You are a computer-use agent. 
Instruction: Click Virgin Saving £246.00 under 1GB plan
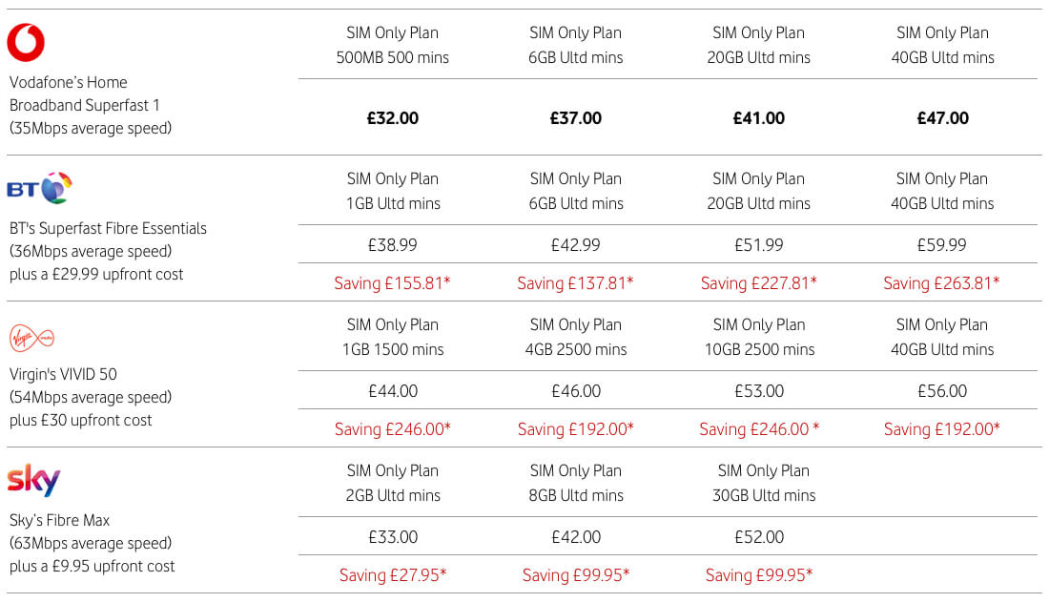(x=392, y=429)
